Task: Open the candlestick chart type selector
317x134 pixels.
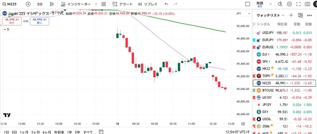Action: (52, 4)
